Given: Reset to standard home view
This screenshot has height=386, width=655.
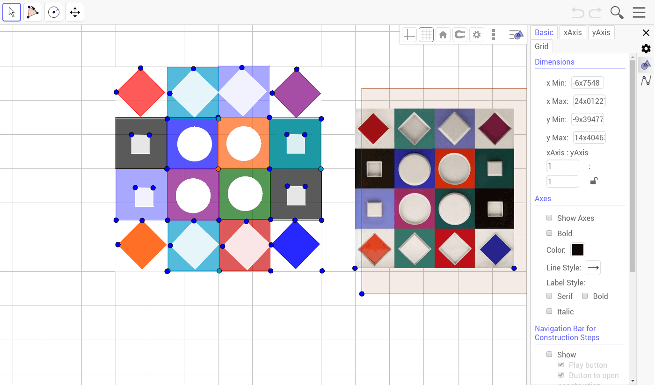Looking at the screenshot, I should (x=443, y=35).
